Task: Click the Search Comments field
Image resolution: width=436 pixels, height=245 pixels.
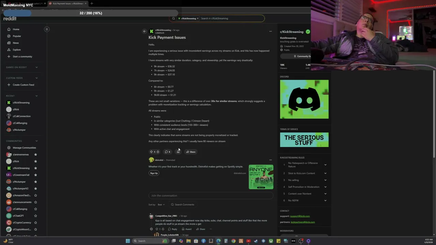Action: (183, 205)
